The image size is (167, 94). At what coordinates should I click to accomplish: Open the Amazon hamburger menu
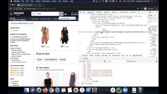point(11,14)
